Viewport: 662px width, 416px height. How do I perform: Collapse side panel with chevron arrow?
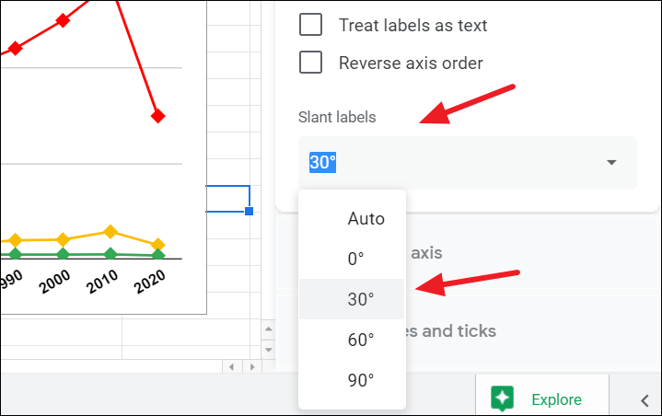tap(645, 399)
